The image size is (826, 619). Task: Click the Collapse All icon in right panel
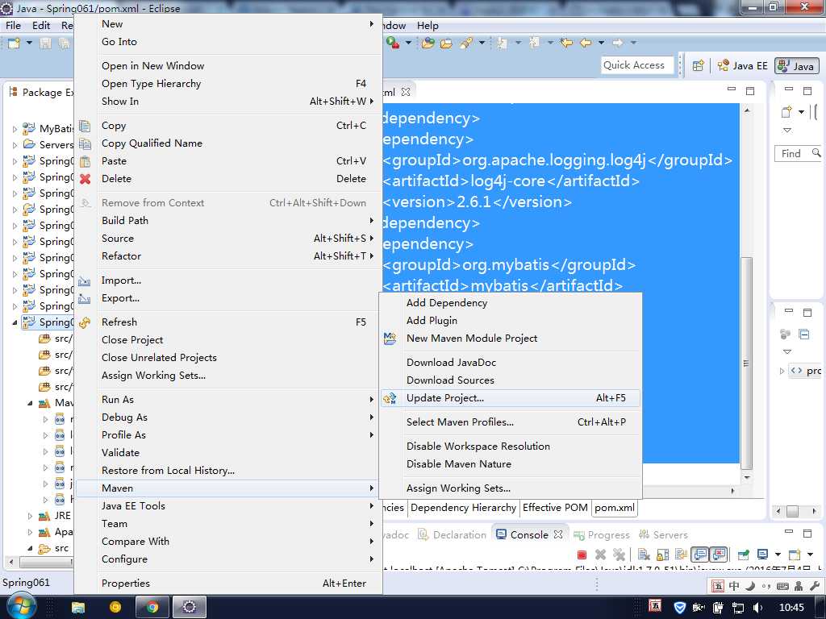(804, 334)
